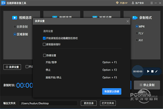The image size is (163, 109).
Task: Enable 录制鼠标指针 checkbox
Action: [x=44, y=44]
